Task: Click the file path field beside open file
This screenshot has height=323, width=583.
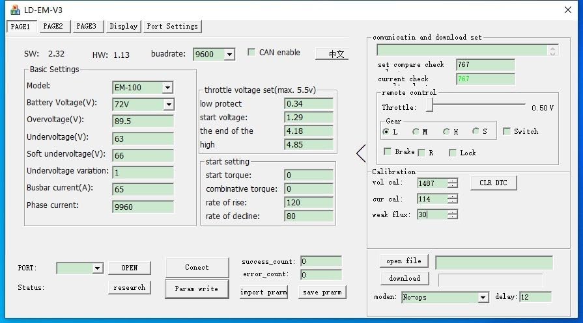Action: tap(494, 263)
